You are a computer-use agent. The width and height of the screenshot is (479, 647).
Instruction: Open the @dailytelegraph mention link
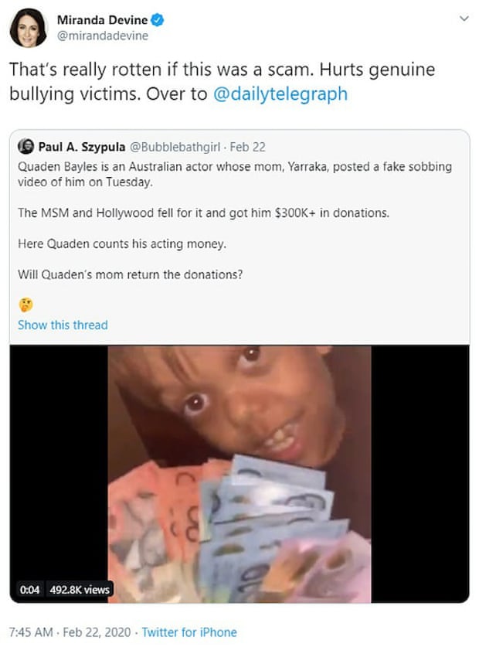tap(280, 94)
